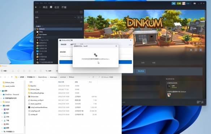Collapse the 收藏夹 favorites group in Steam
211x134 pixels.
coord(35,26)
